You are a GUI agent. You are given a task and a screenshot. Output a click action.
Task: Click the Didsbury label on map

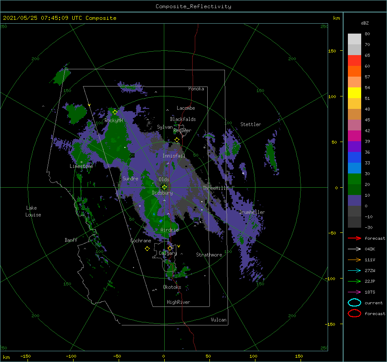tap(163, 193)
